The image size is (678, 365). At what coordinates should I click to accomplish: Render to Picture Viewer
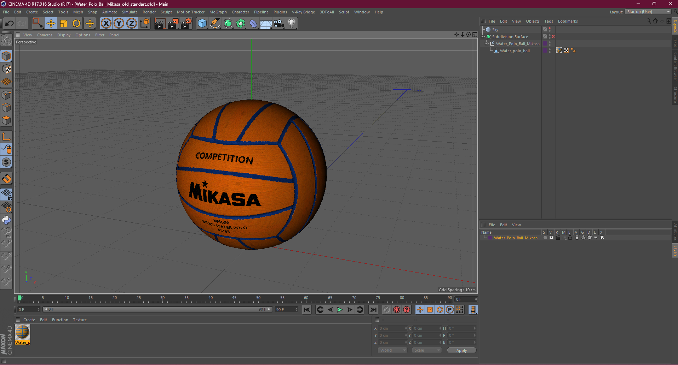click(x=173, y=24)
